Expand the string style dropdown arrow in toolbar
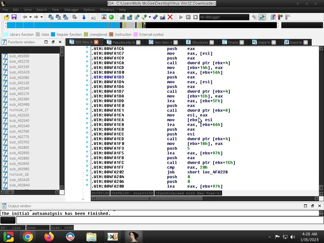The width and height of the screenshot is (324, 243). click(150, 17)
